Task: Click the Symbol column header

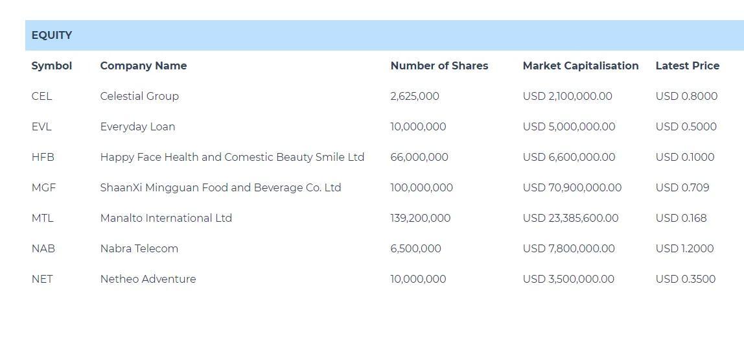Action: click(52, 65)
